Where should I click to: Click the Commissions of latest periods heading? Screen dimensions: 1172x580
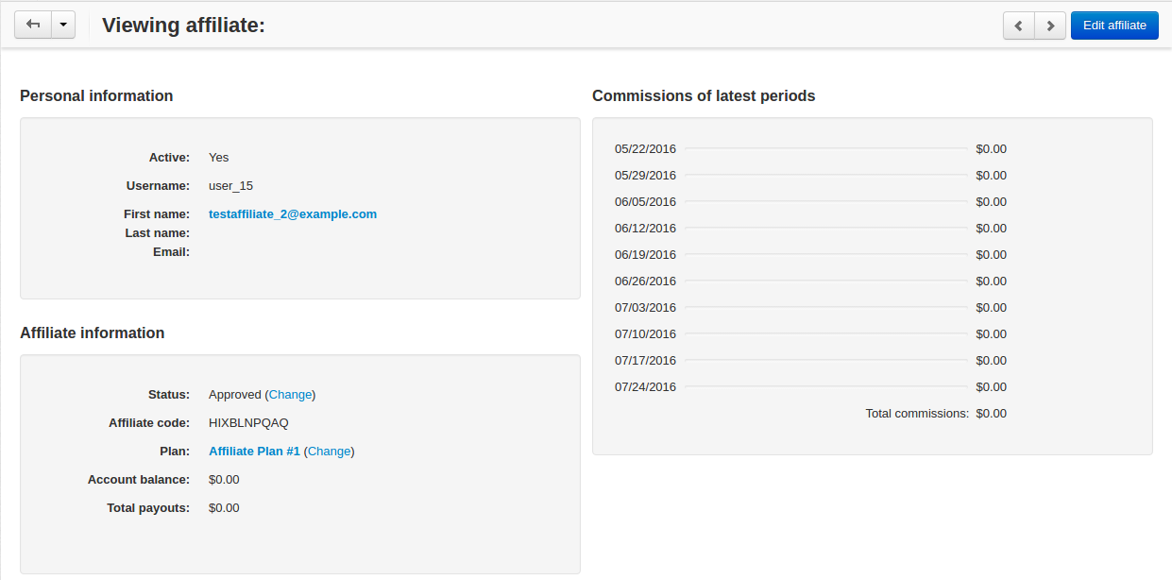point(704,95)
